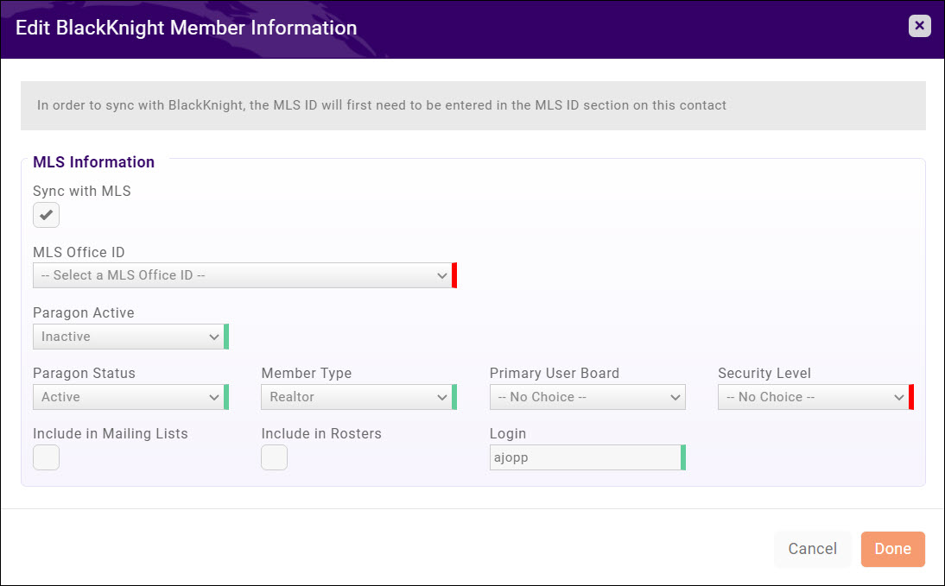Click the MLS Office ID dropdown arrow
Screen dimensions: 945x586
[442, 276]
